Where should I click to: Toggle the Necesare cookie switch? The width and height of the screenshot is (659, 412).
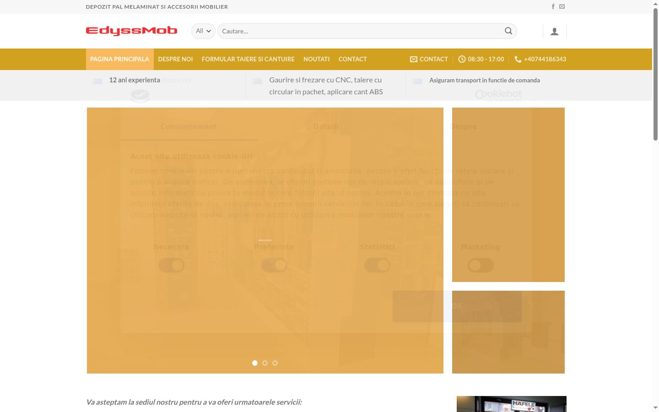[x=171, y=265]
